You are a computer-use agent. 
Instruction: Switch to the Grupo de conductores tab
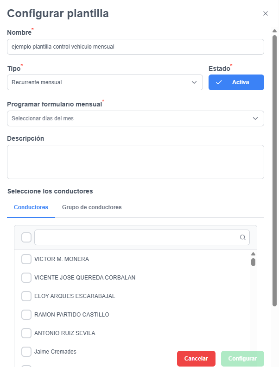92,207
